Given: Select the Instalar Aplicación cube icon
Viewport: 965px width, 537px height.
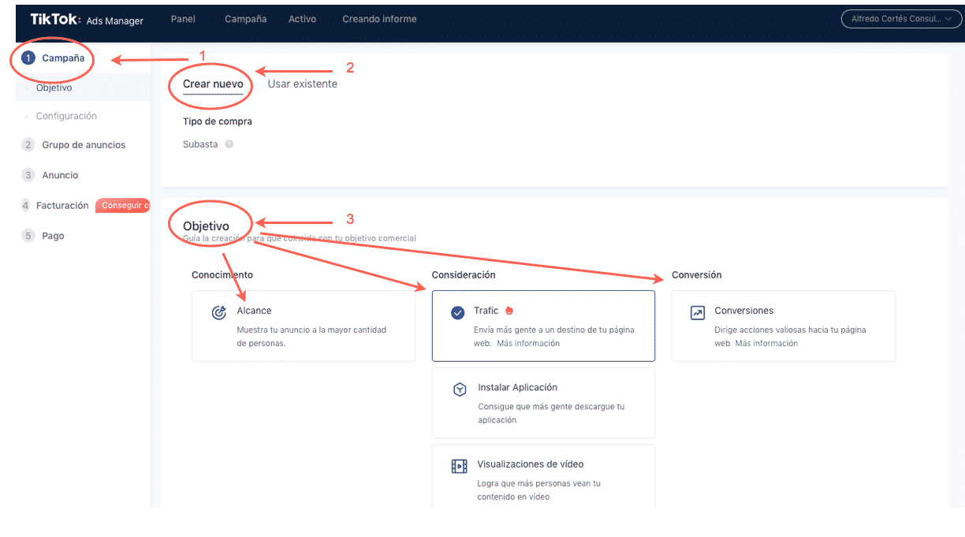Looking at the screenshot, I should 458,389.
